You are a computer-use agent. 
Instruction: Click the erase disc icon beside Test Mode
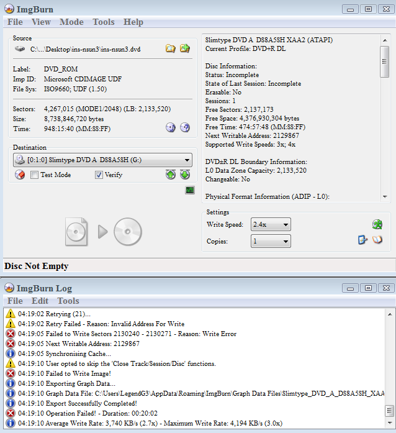point(20,175)
